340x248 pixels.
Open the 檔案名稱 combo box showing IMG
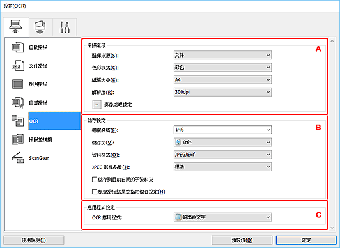[x=222, y=130]
